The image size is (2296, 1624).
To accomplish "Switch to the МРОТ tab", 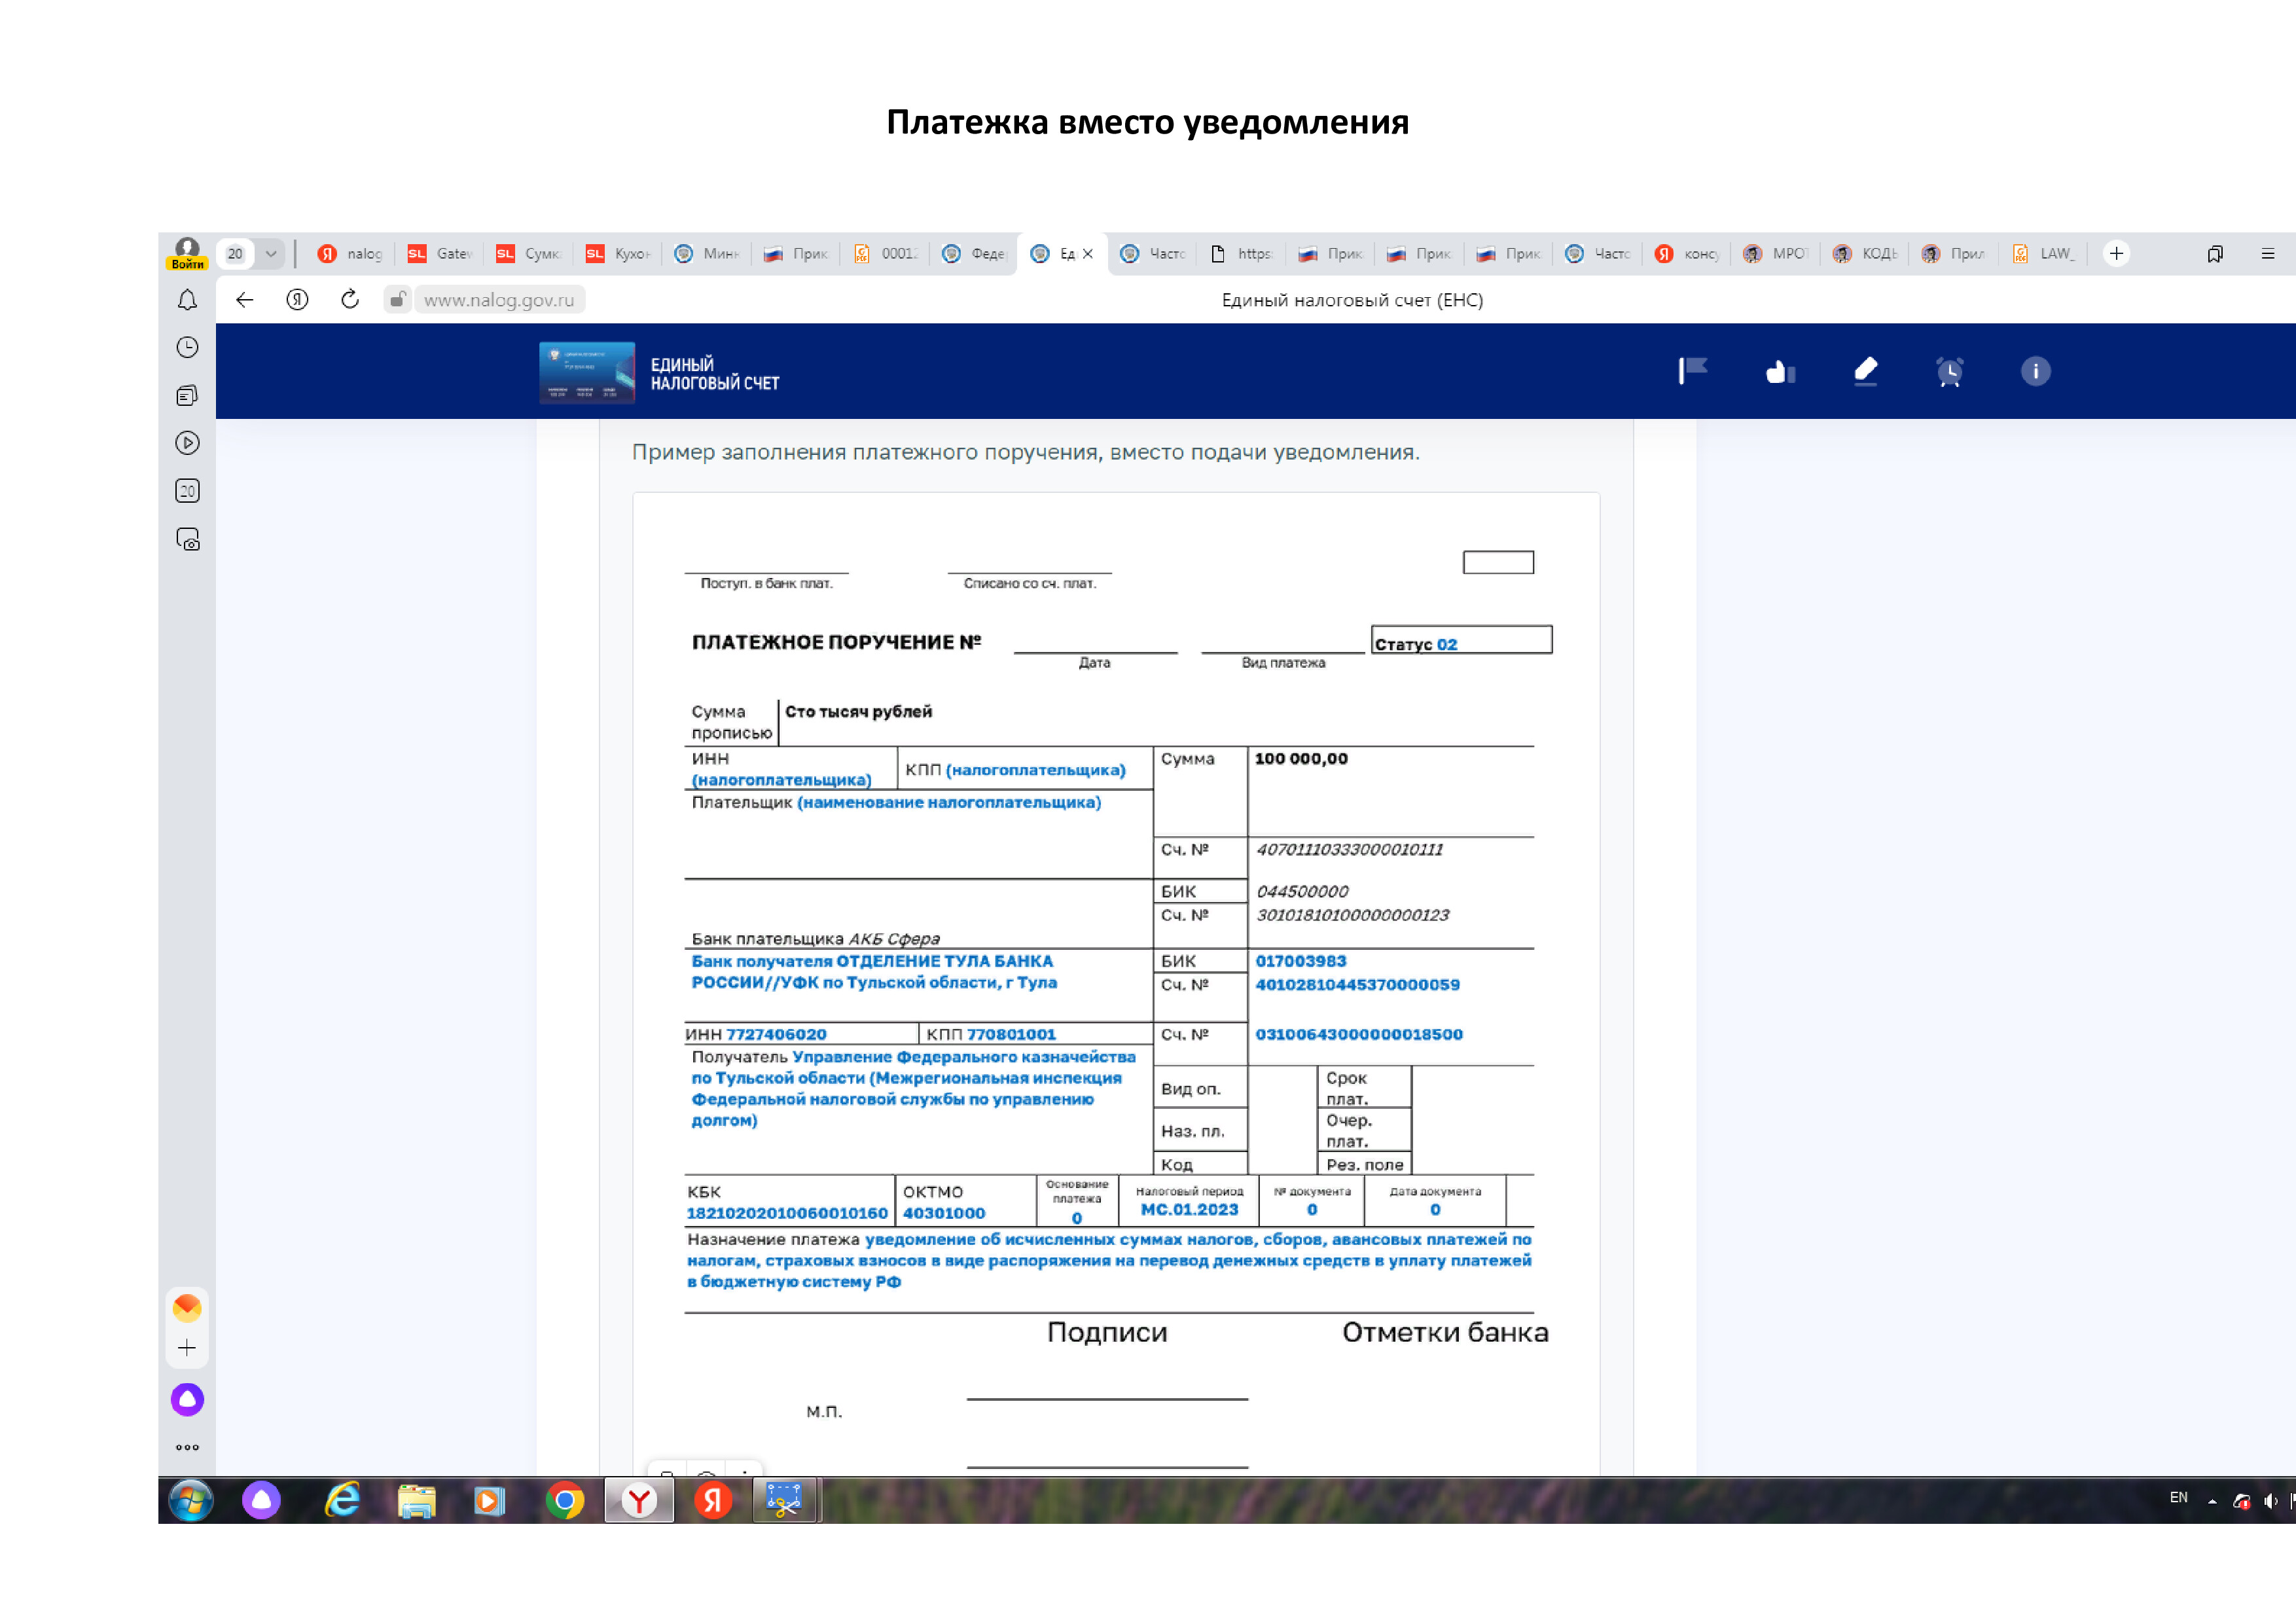I will coord(1776,254).
